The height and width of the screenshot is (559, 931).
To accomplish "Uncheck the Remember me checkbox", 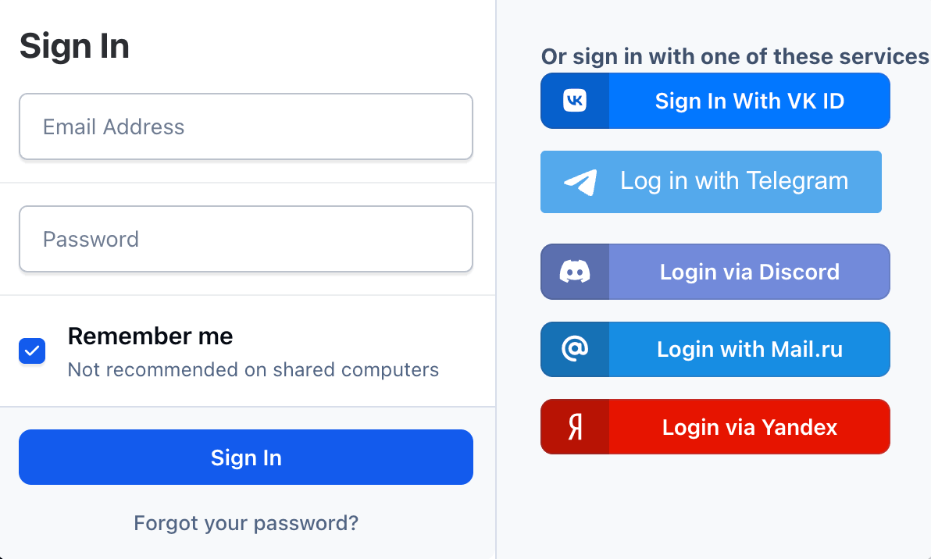I will click(x=32, y=351).
